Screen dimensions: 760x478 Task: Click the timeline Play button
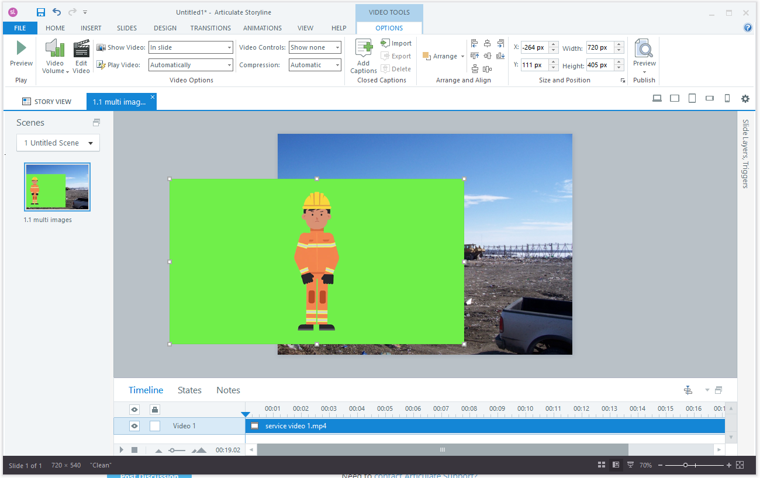tap(122, 450)
